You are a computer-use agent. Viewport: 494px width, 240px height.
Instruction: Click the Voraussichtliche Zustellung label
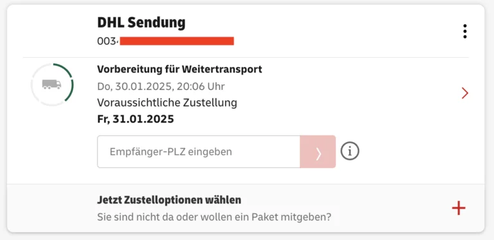coord(167,103)
